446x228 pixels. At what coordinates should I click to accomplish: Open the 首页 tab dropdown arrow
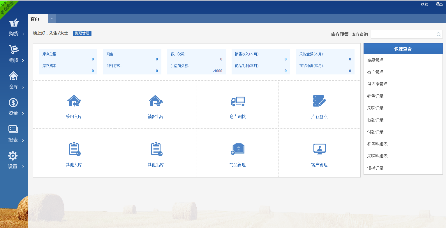(x=52, y=18)
